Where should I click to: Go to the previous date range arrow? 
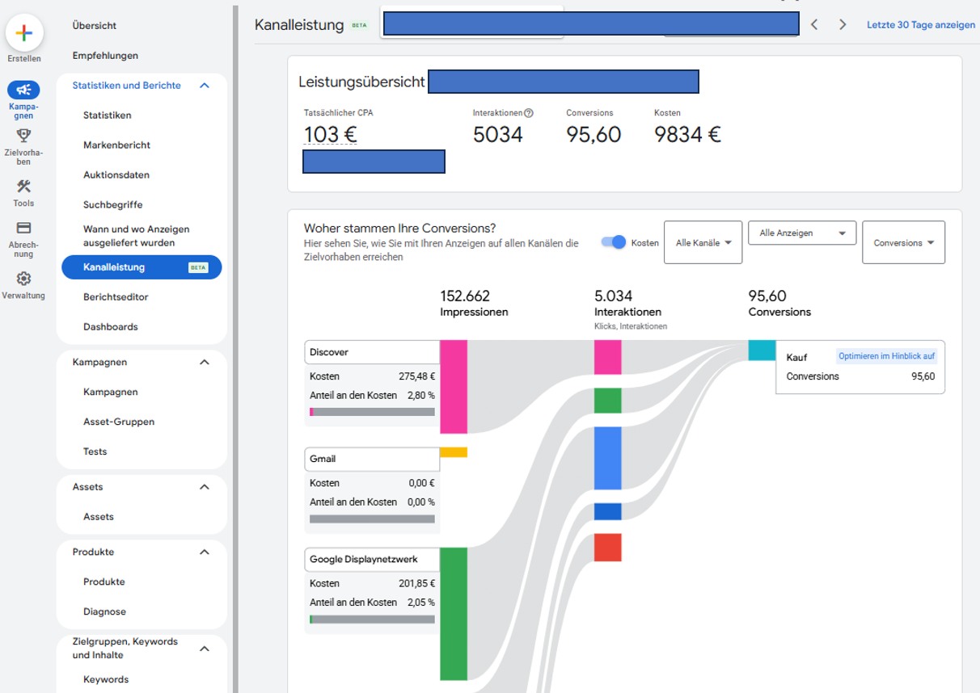[x=814, y=25]
